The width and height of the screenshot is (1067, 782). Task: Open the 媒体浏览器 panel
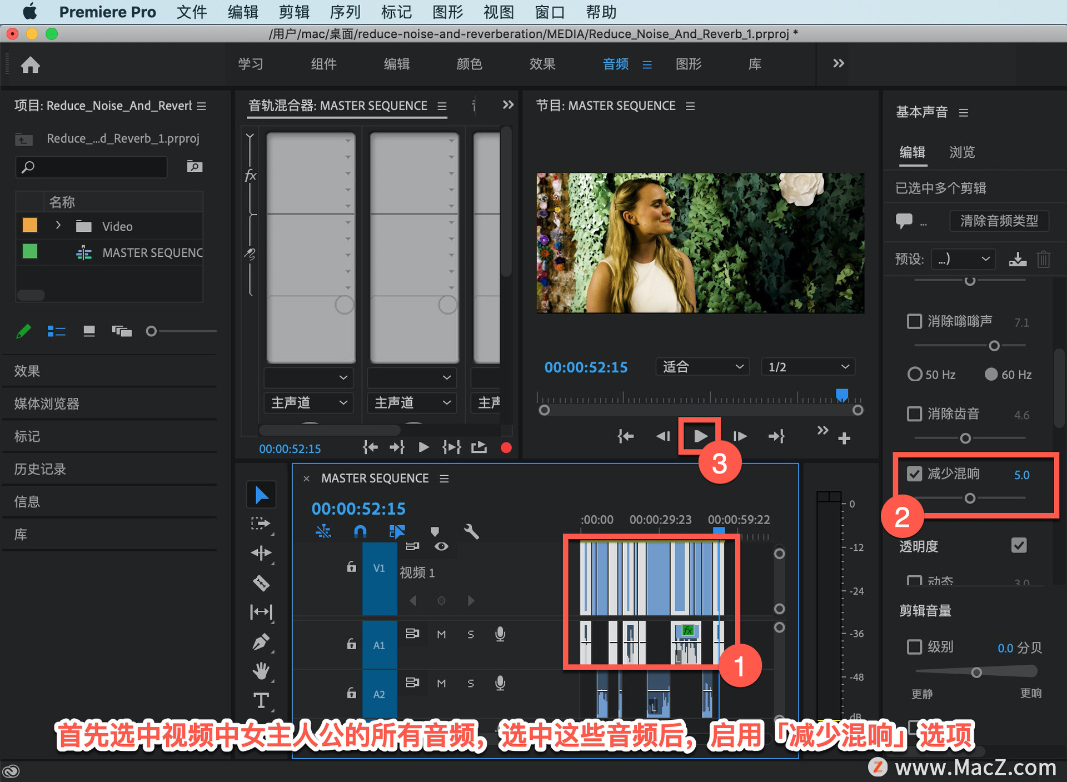coord(47,404)
